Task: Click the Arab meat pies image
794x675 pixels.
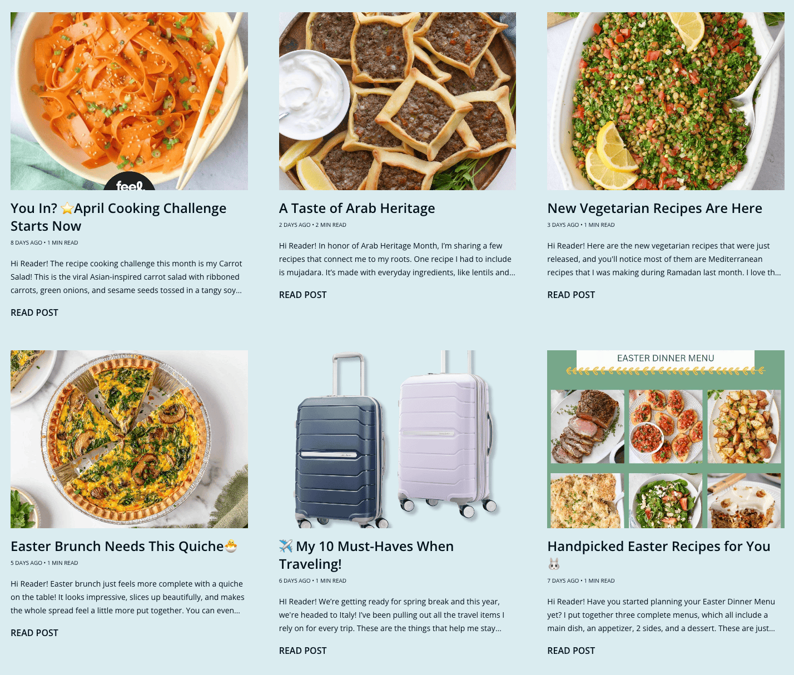Action: 398,101
